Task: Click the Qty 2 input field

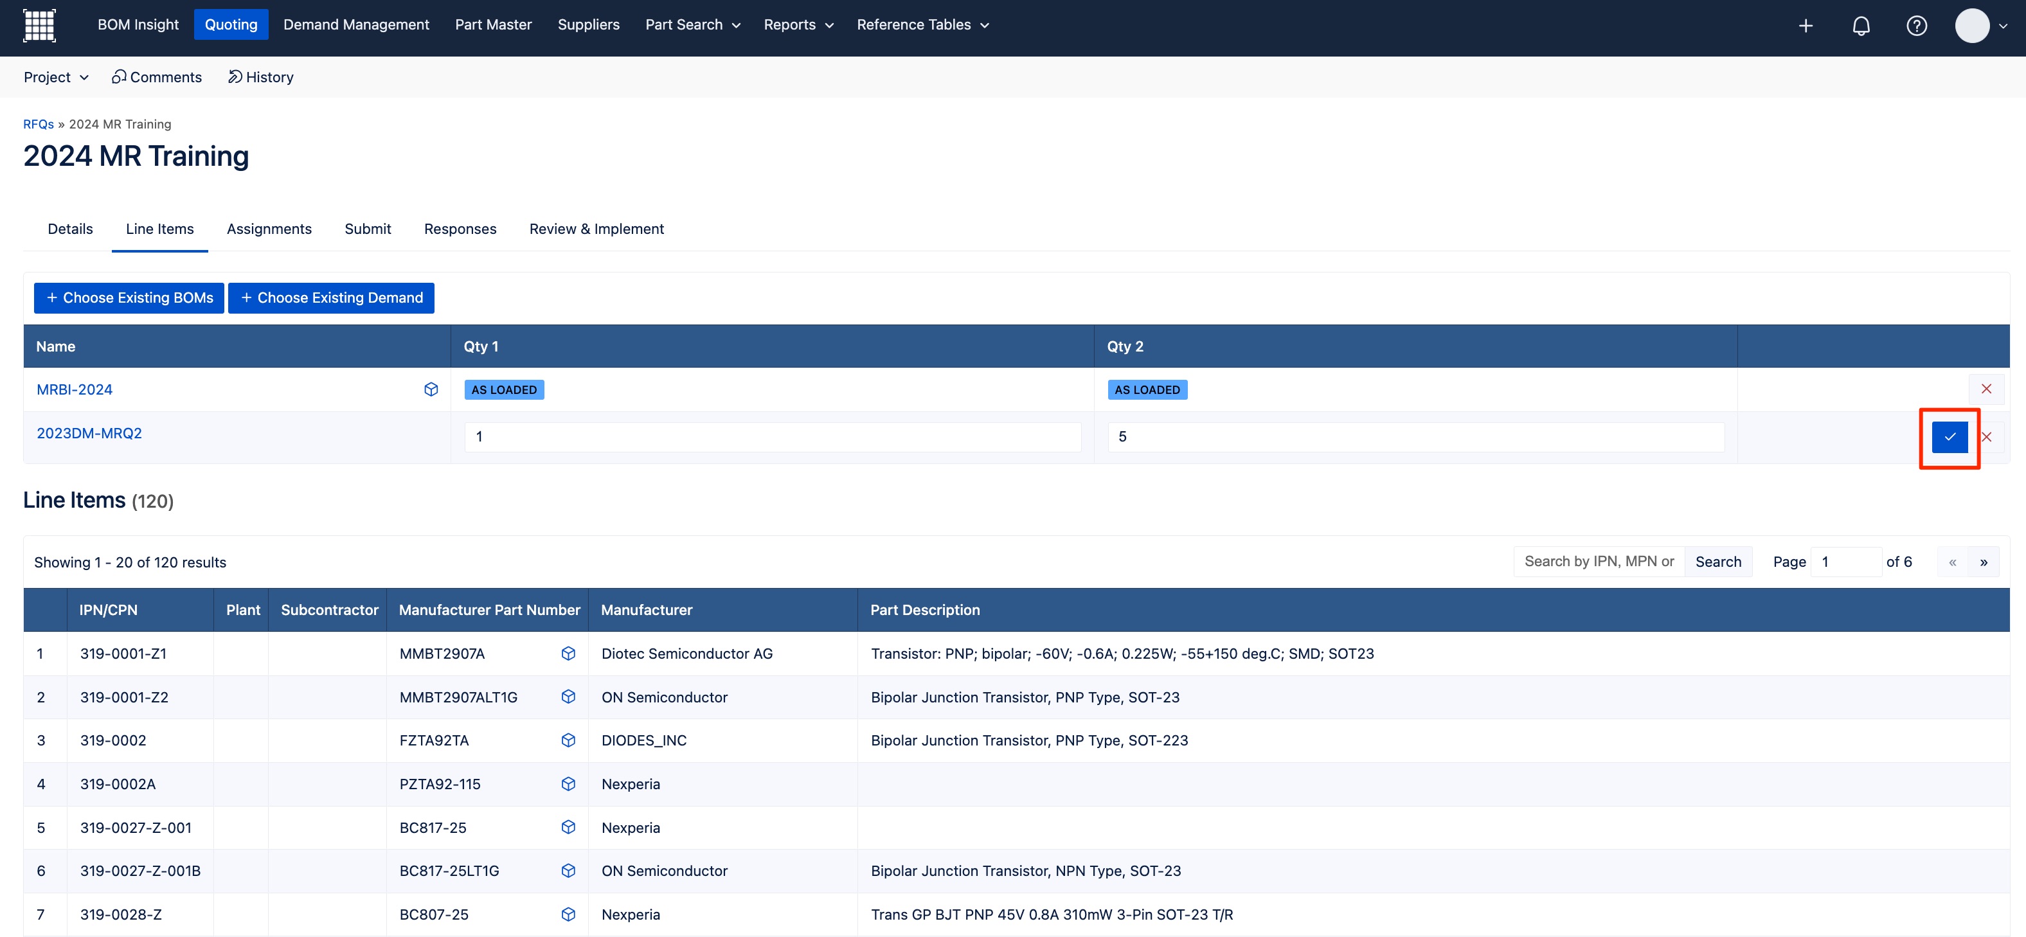Action: click(x=1415, y=437)
